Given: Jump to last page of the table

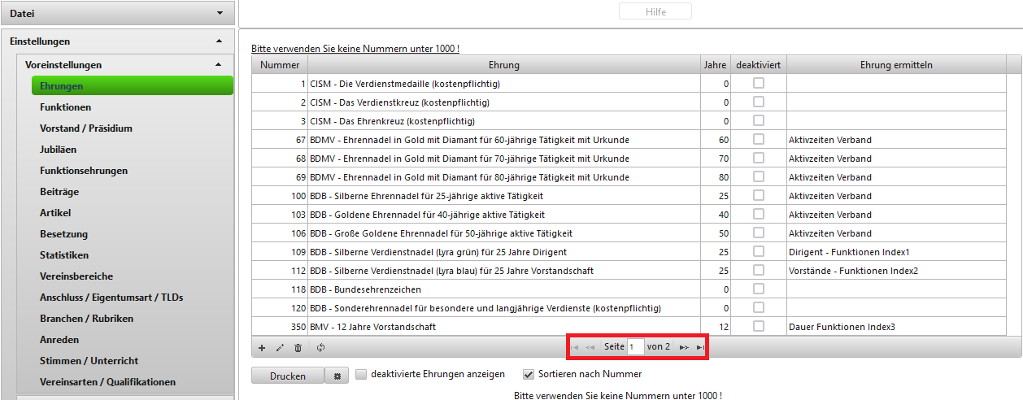Looking at the screenshot, I should [700, 347].
